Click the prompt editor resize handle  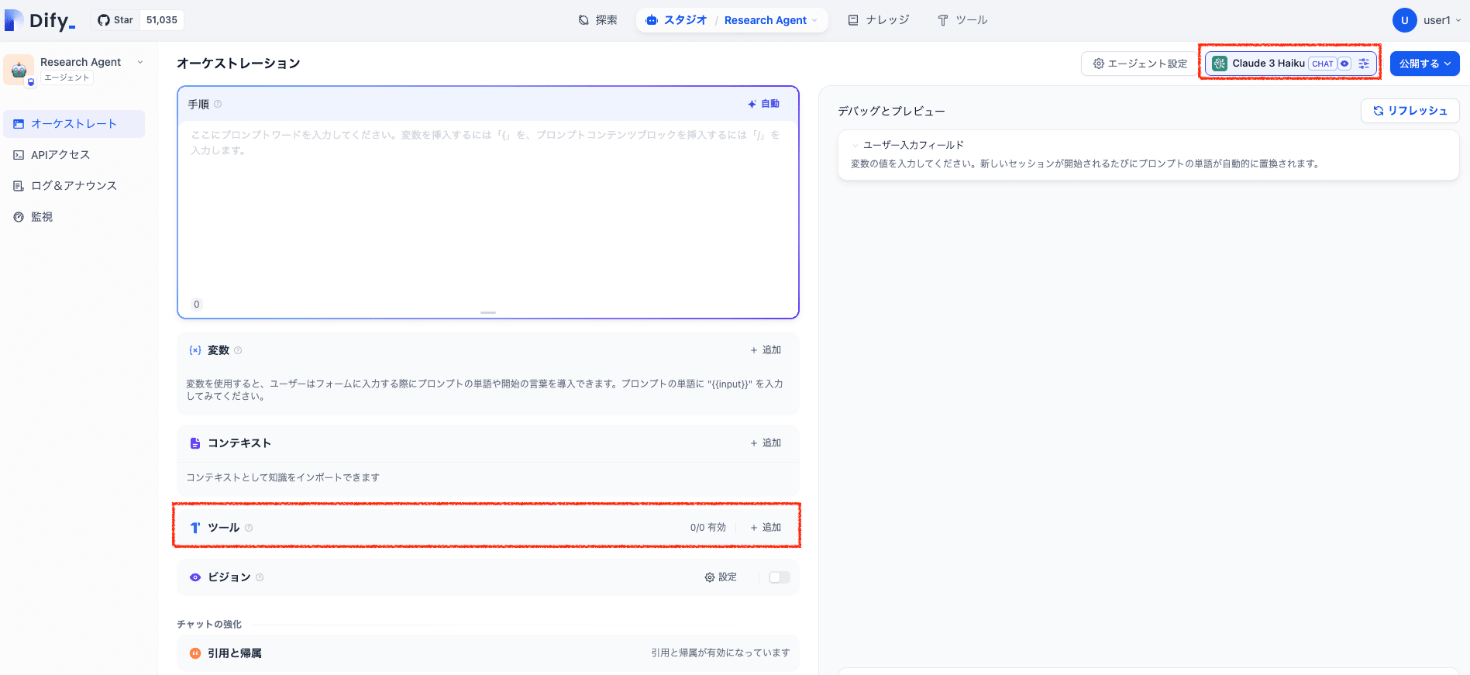(488, 312)
